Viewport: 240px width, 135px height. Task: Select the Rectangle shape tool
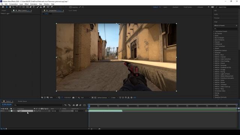(x=27, y=7)
